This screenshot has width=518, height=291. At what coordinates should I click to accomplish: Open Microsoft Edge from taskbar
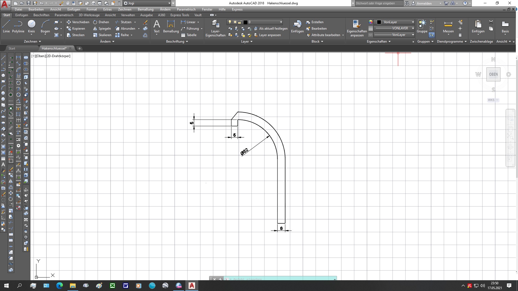coord(59,286)
